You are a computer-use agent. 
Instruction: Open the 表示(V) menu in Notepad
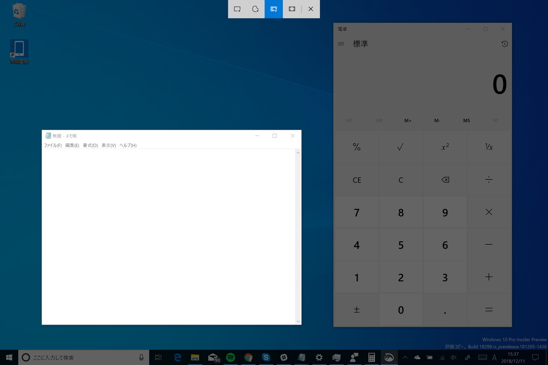tap(109, 145)
